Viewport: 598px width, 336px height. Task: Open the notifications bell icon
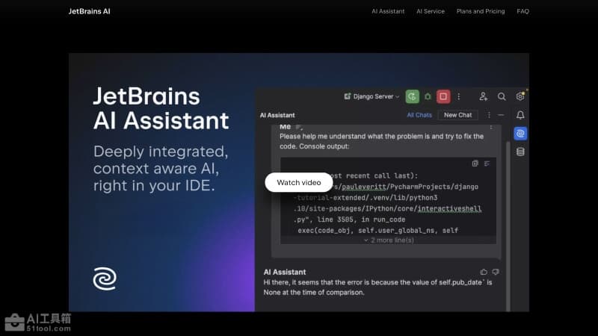click(520, 115)
